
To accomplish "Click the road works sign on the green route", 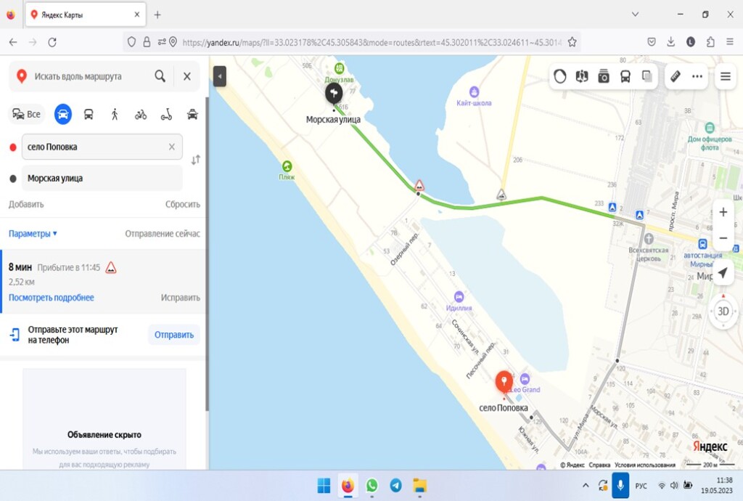I will pyautogui.click(x=419, y=185).
